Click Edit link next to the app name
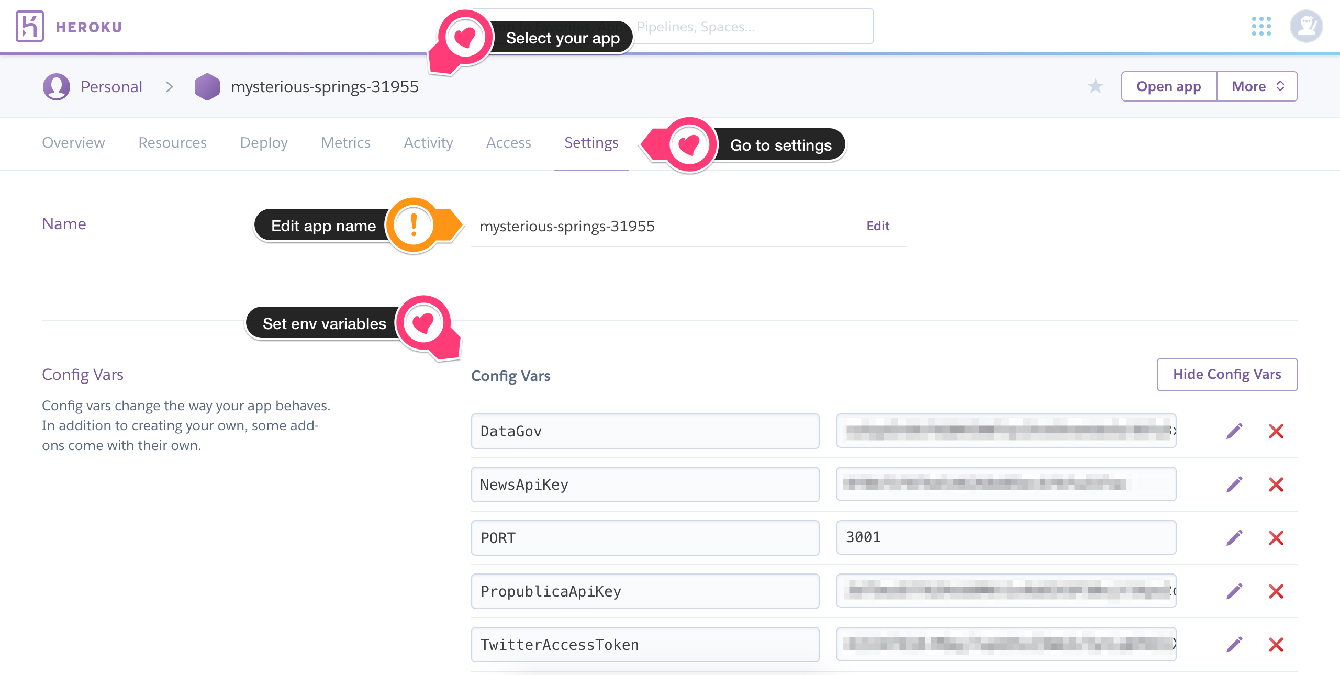 (x=877, y=226)
